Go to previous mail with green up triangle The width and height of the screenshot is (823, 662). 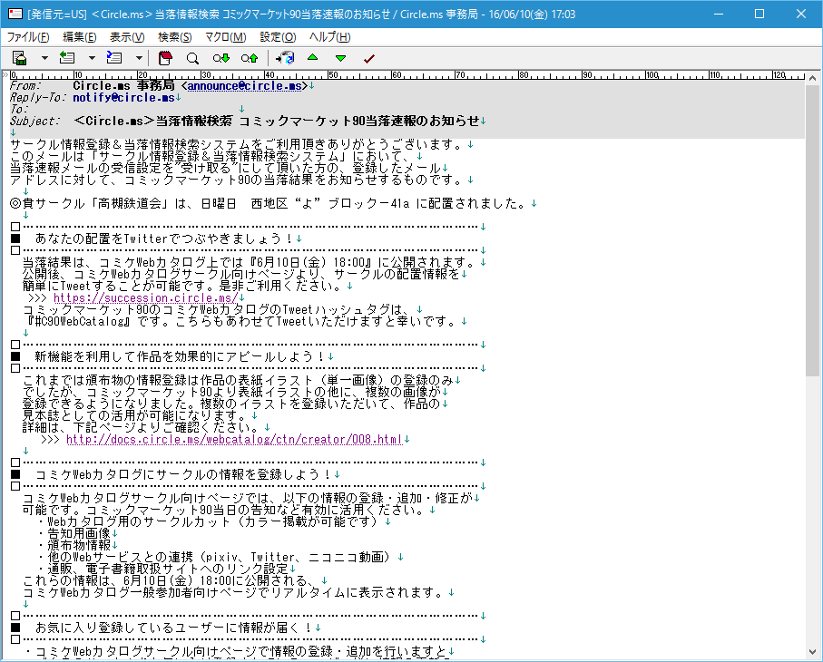coord(313,58)
